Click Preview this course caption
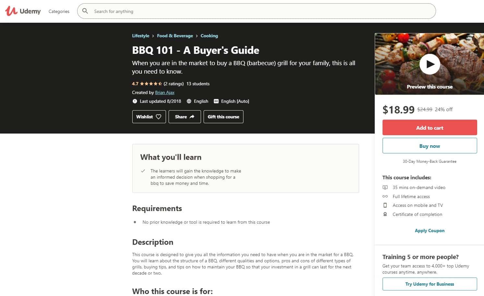 point(430,87)
